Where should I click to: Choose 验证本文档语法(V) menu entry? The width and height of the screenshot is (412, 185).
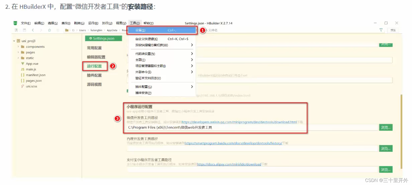point(162,78)
